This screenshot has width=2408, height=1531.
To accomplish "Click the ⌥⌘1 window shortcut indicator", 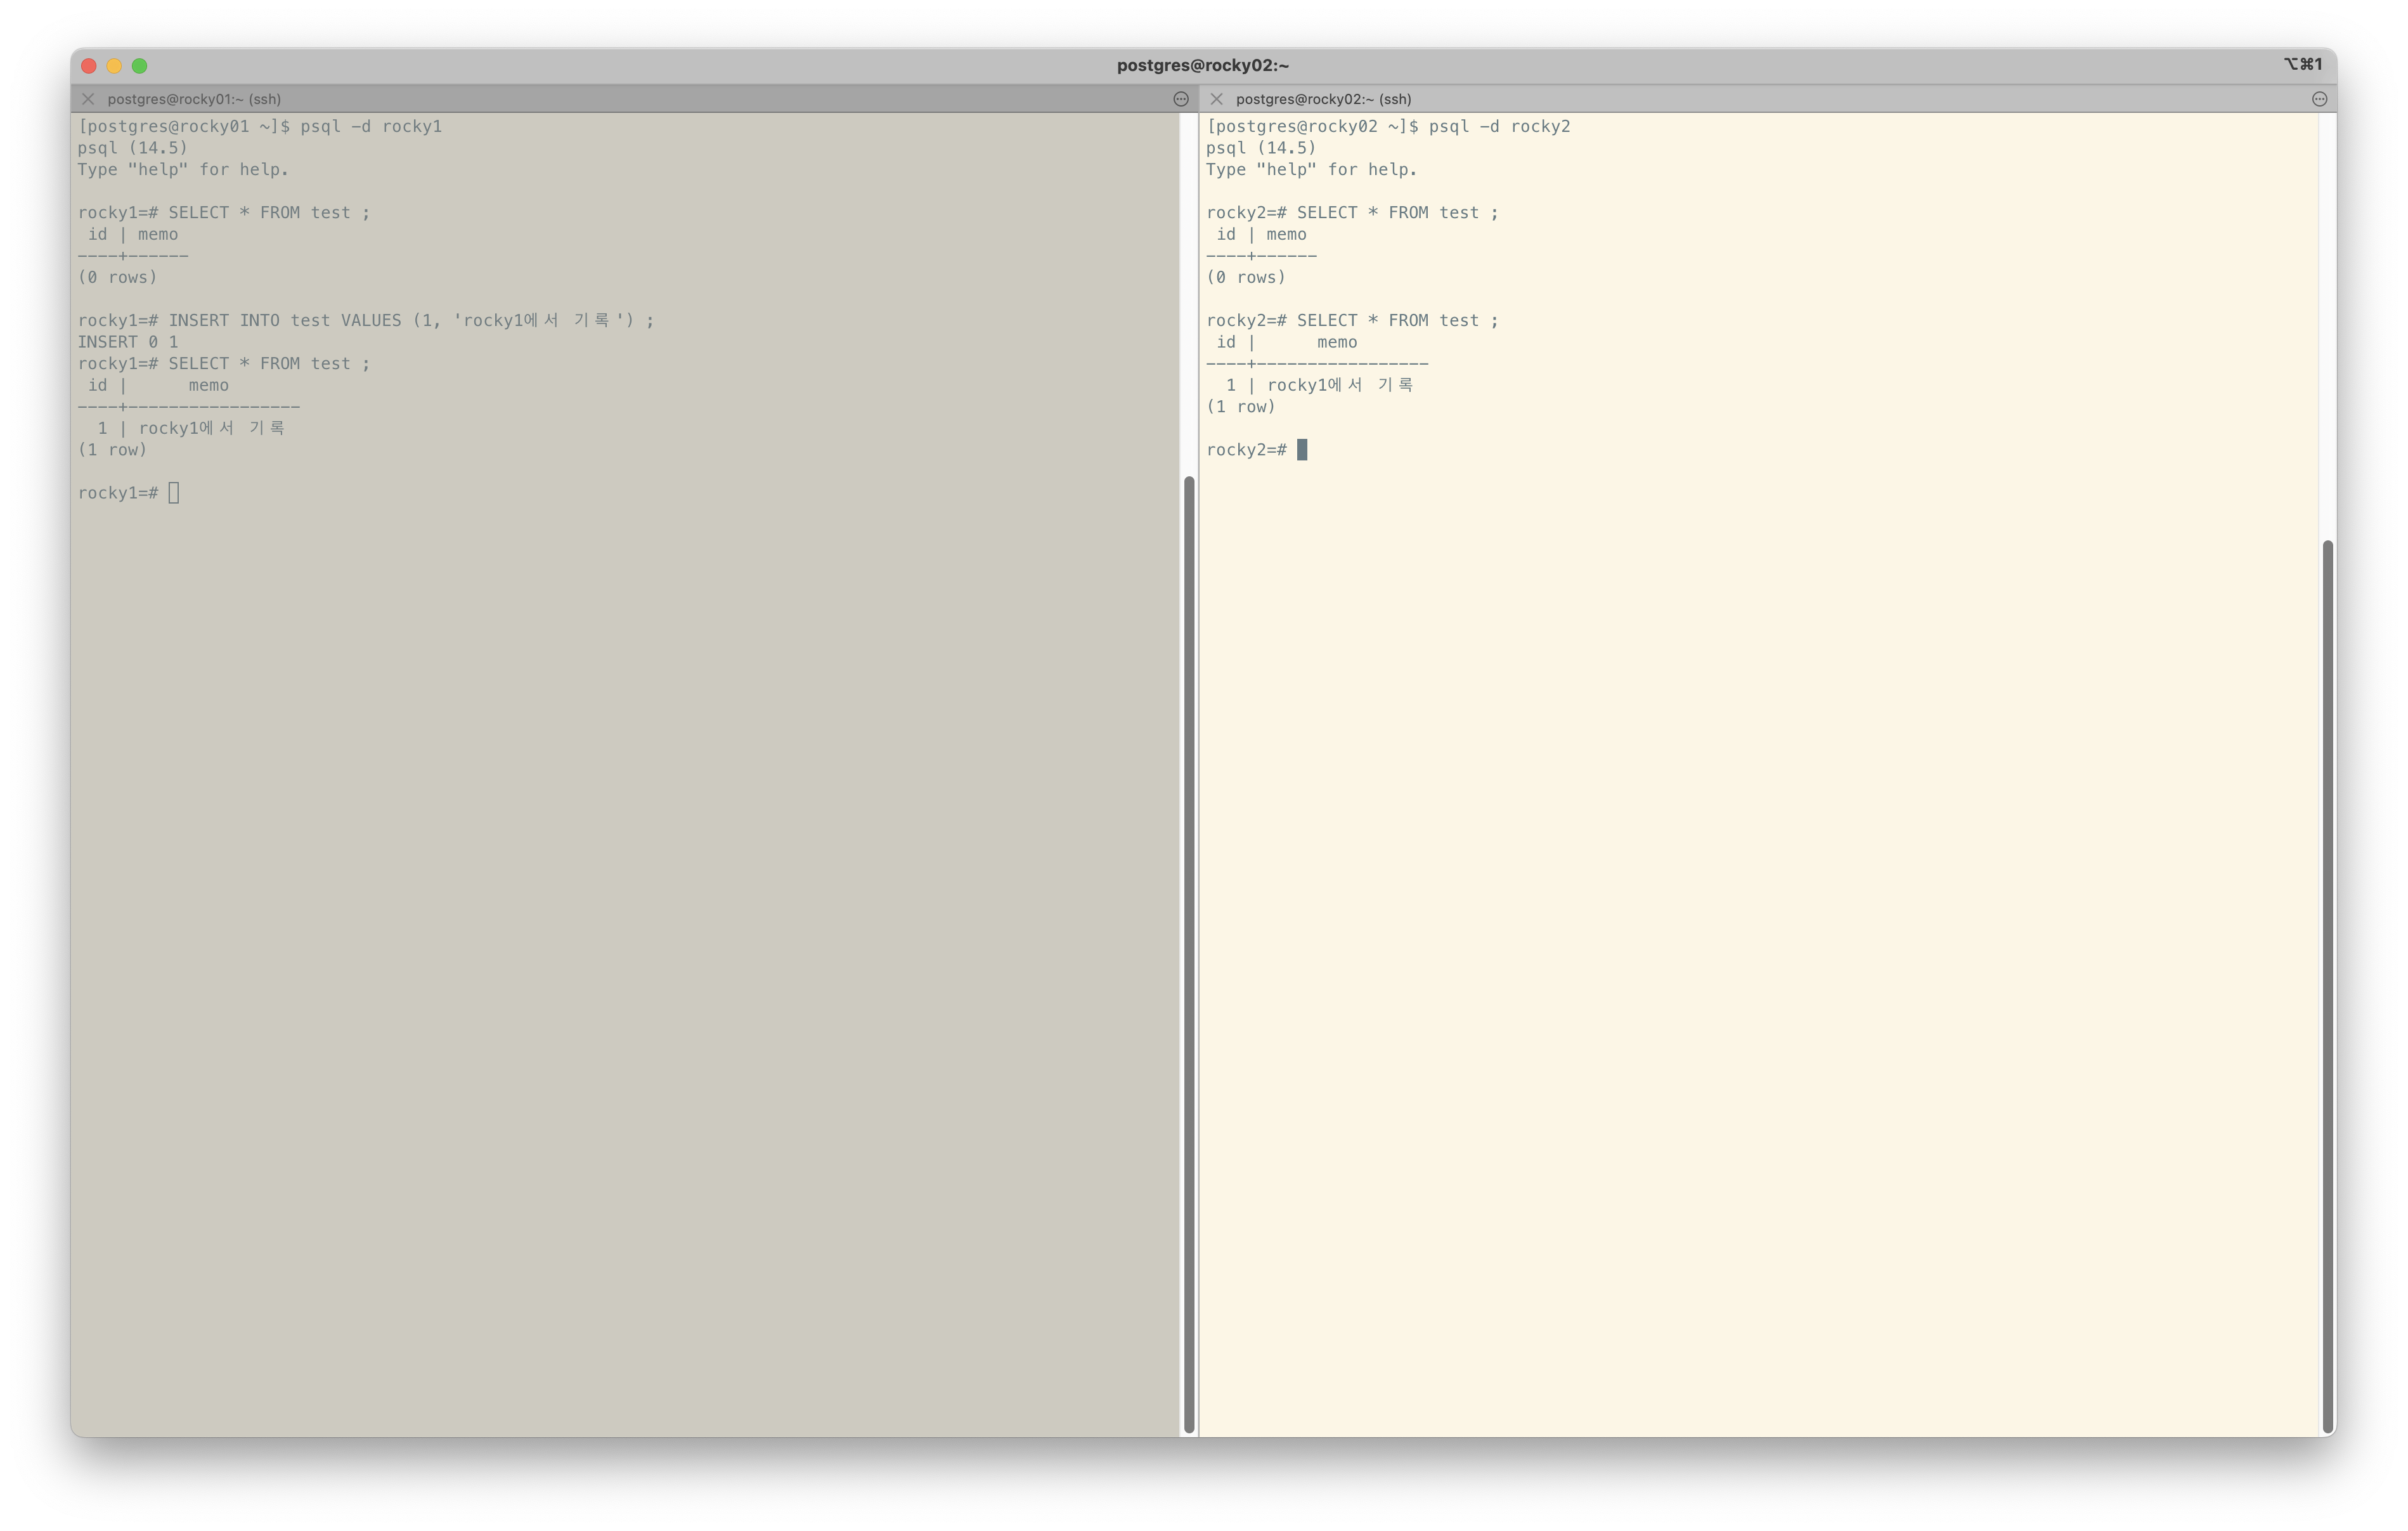I will click(x=2302, y=65).
